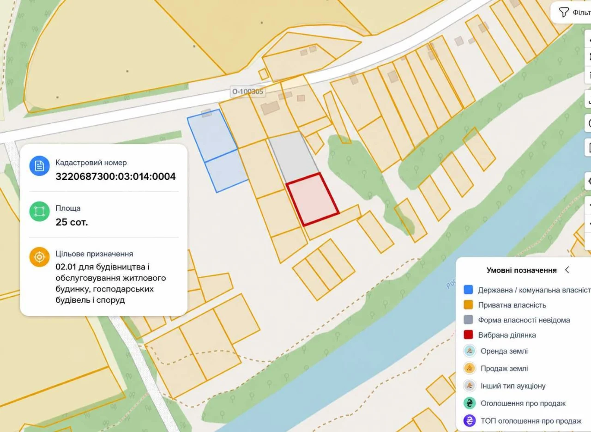The height and width of the screenshot is (432, 591).
Task: Click the grey unknown-ownership parcel on map
Action: [294, 157]
